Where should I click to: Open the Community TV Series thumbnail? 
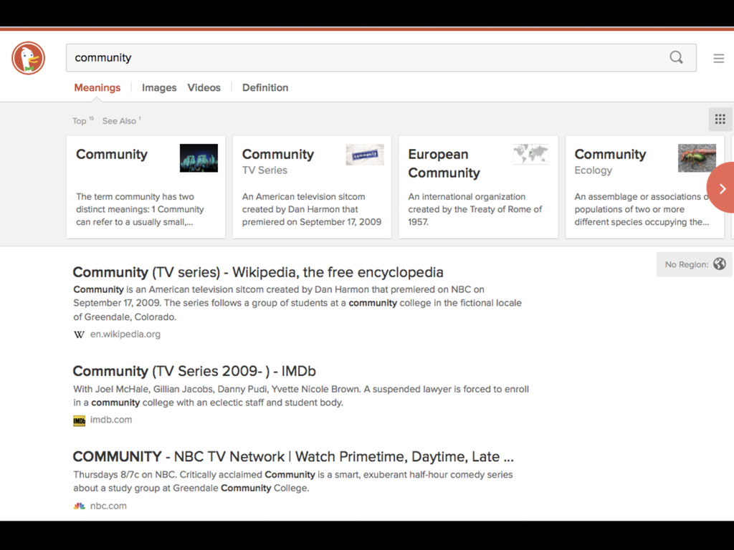click(x=365, y=155)
